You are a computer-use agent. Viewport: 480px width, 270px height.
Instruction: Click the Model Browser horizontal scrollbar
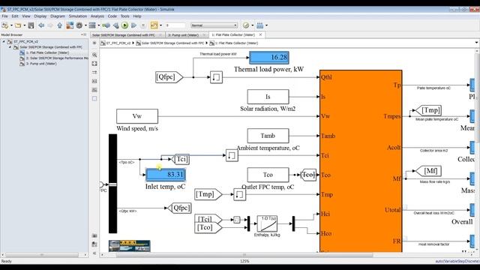pyautogui.click(x=42, y=255)
